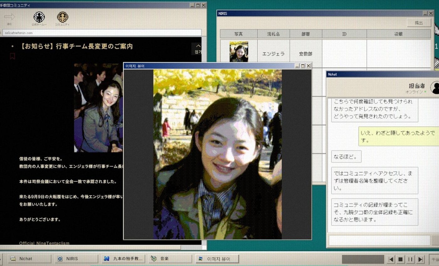Click the forward arrow in the browser toolbar
This screenshot has height=266, width=439.
click(x=10, y=17)
